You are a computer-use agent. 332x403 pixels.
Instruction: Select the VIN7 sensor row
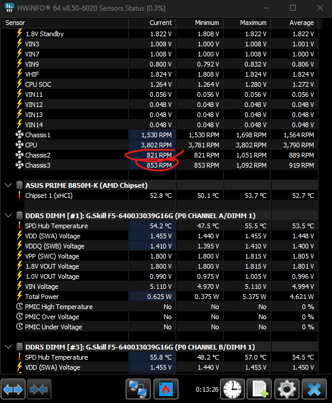(x=166, y=54)
